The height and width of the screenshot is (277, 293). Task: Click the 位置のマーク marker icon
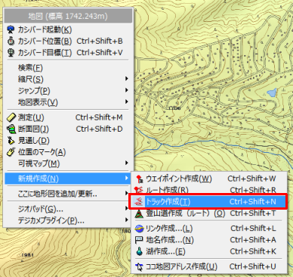11,152
